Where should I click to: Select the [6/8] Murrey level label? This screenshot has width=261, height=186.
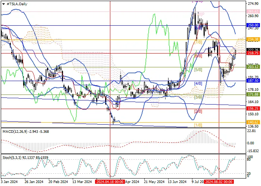(x=198, y=56)
